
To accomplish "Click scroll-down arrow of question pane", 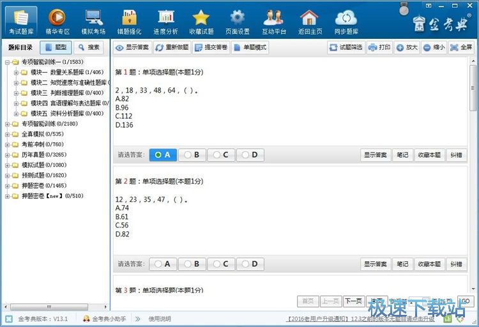I will (473, 289).
